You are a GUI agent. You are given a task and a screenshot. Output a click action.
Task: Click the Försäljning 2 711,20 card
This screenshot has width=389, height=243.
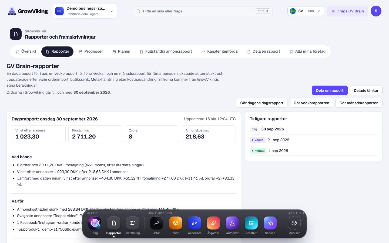95,134
